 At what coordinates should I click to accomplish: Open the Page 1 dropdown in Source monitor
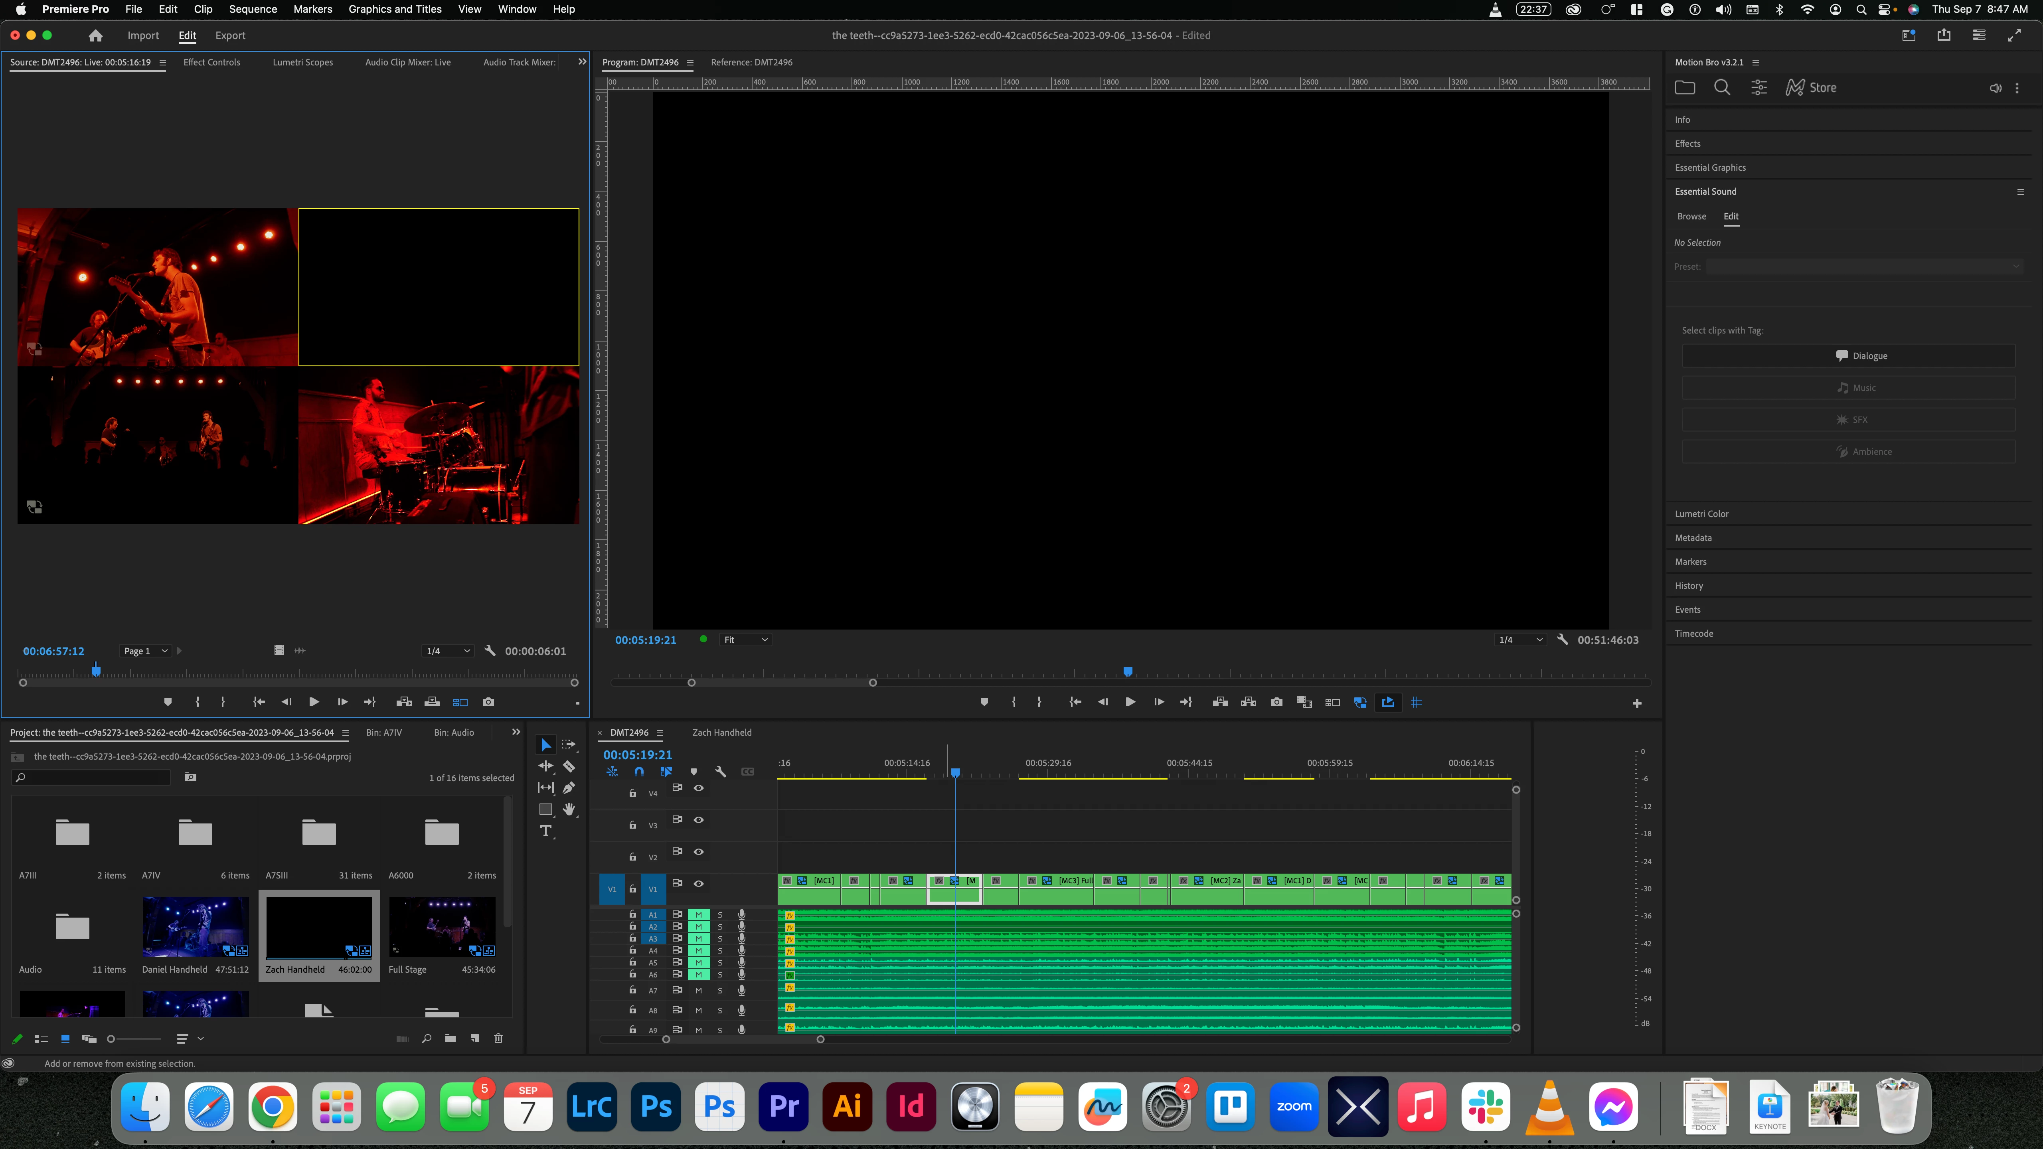145,651
